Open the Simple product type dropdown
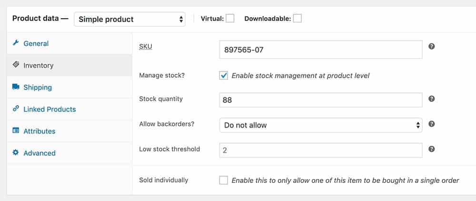This screenshot has height=201, width=476. (129, 20)
